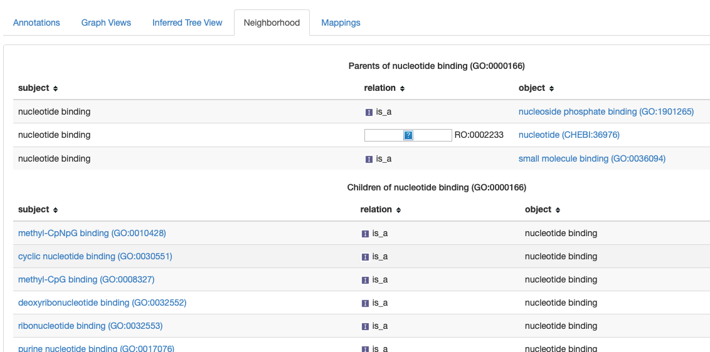The height and width of the screenshot is (352, 710).
Task: Open the purine nucleotide binding (GO:0017076) link
Action: [x=96, y=348]
